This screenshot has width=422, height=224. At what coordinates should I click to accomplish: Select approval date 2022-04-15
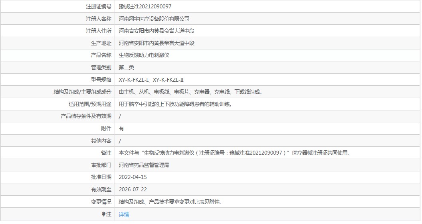(133, 177)
